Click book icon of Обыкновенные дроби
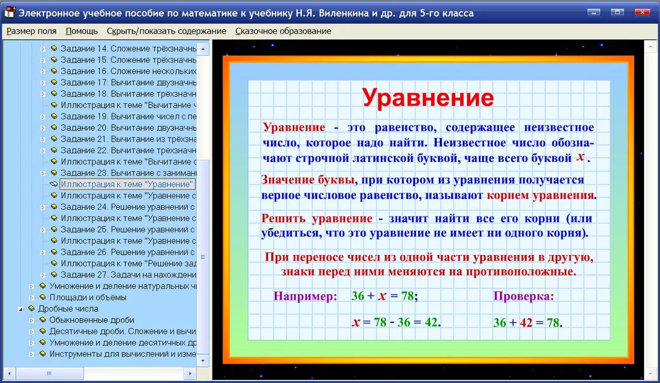The image size is (660, 383). pos(42,320)
